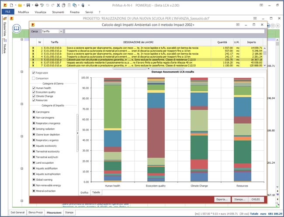Click the Struttura sidebar panel icon
The width and height of the screenshot is (284, 217).
point(5,40)
